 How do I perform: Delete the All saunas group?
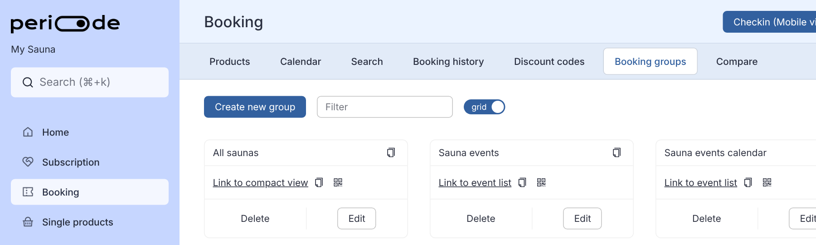(x=255, y=218)
